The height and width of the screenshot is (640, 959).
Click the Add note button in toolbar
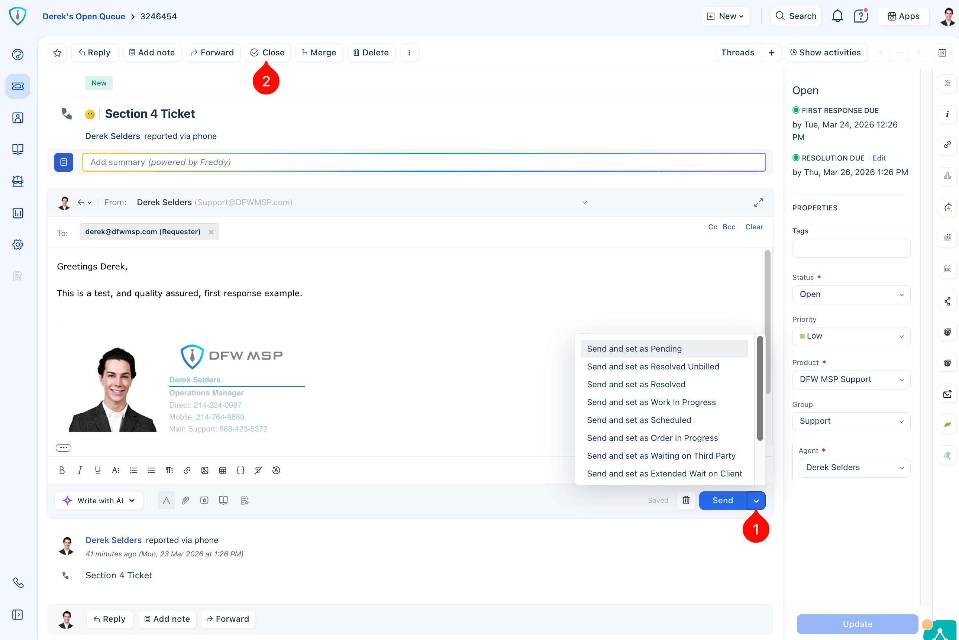coord(152,53)
